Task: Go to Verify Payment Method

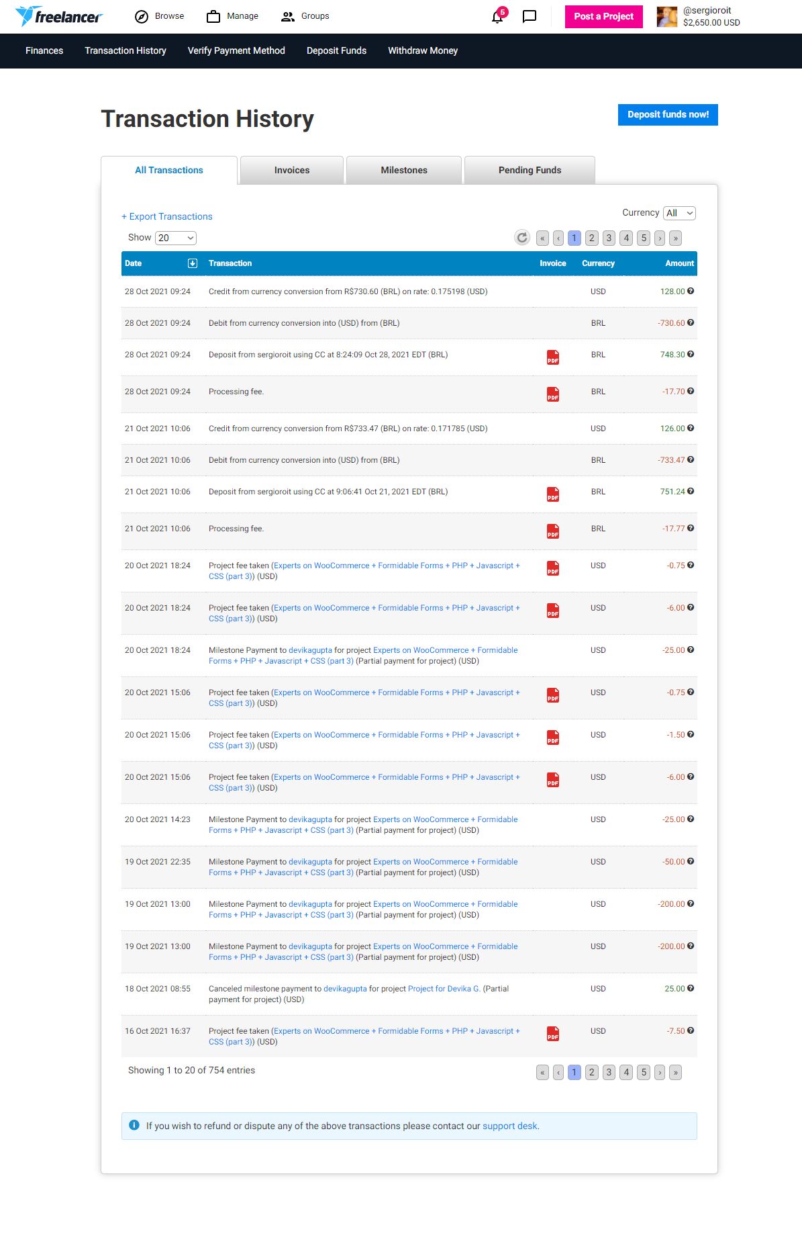Action: click(236, 50)
